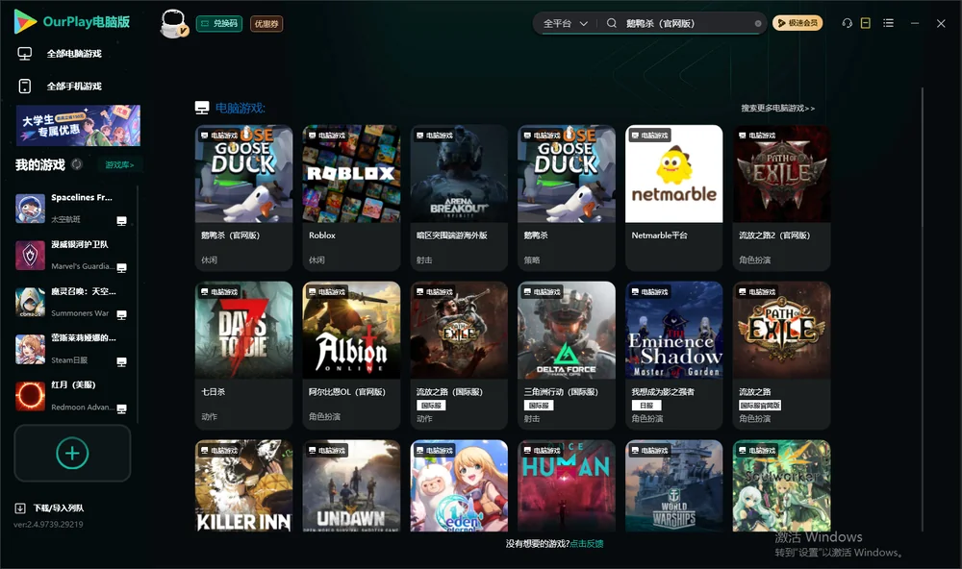Click the monitor icon beside 全部电脑游戏
Screen dimensions: 962x569
[25, 54]
